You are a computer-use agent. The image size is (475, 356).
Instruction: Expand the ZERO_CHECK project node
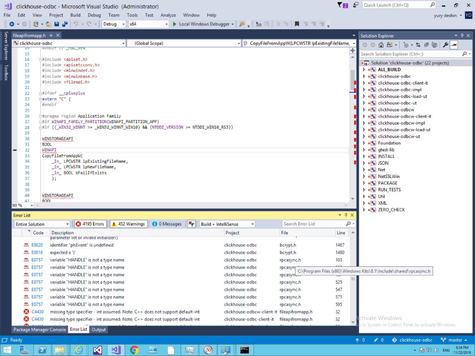[x=364, y=210]
